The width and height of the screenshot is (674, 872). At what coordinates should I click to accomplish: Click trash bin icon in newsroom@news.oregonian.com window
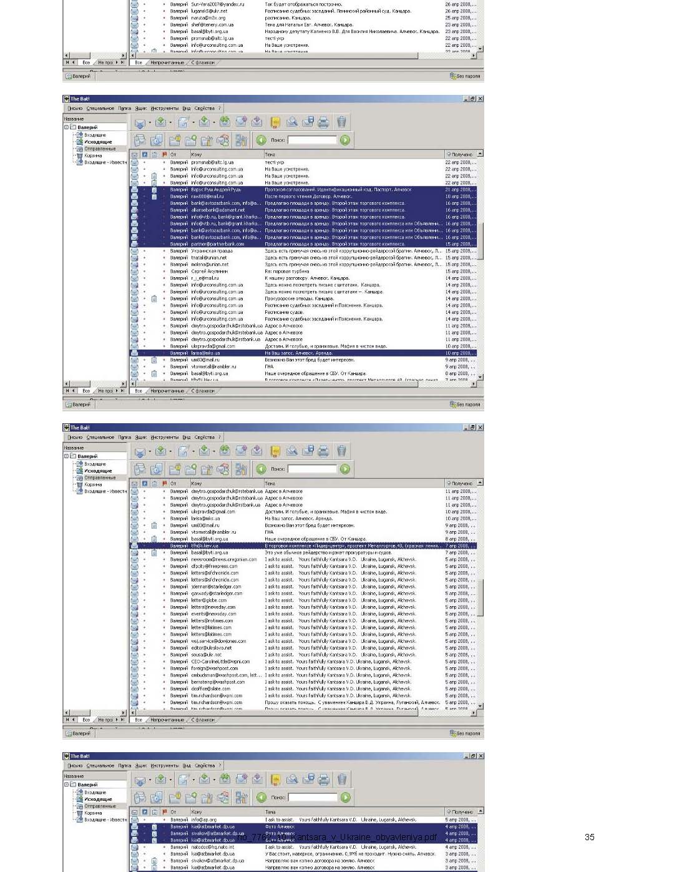341,451
